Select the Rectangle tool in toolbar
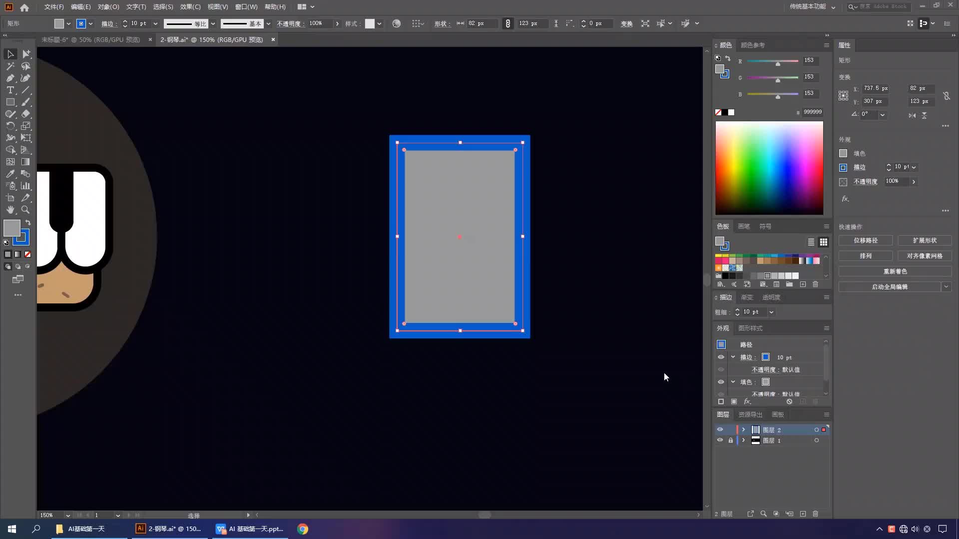Image resolution: width=959 pixels, height=539 pixels. click(10, 102)
